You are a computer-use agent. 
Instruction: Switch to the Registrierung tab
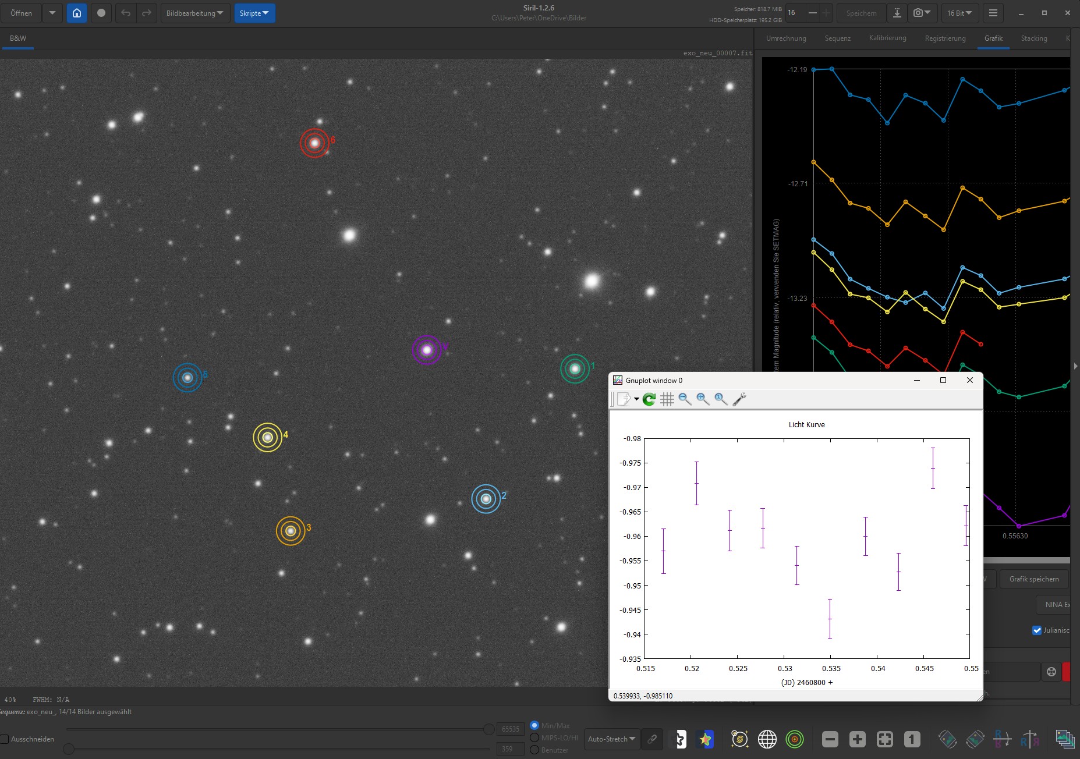click(945, 38)
